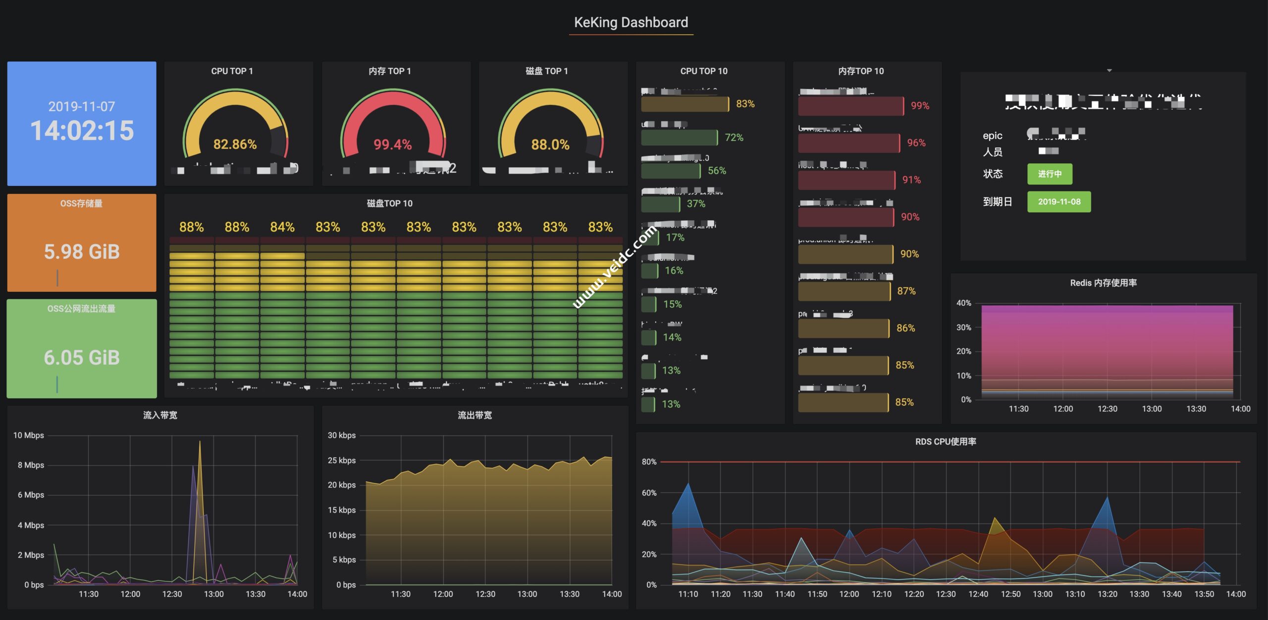Click the 5.98 GiB OSS storage value
Screen dimensions: 1268x620
(x=82, y=251)
